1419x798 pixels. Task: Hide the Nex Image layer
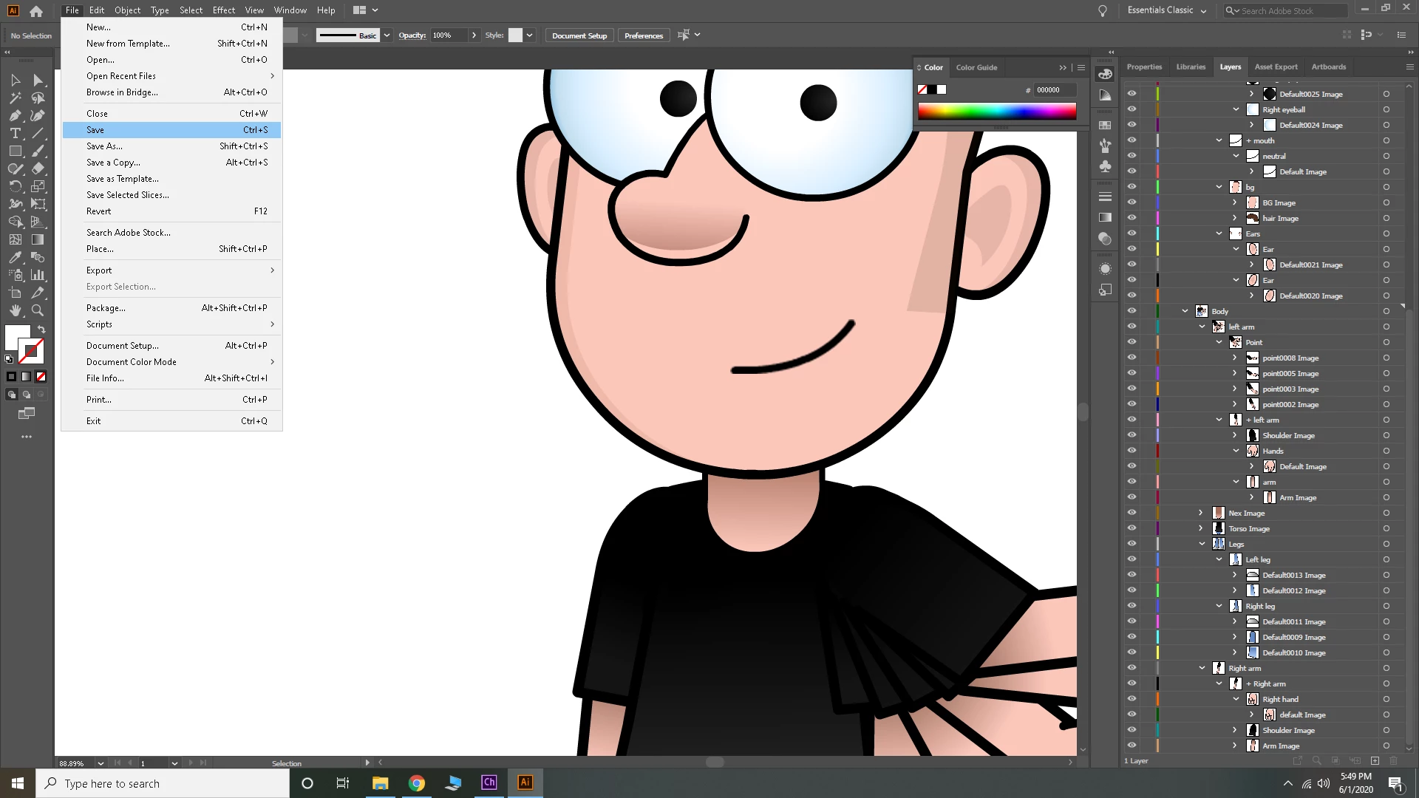tap(1132, 513)
